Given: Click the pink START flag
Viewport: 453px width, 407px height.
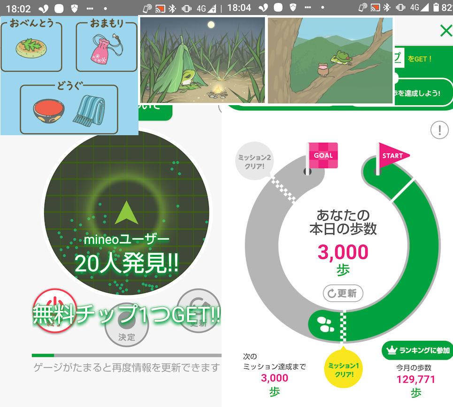Looking at the screenshot, I should pyautogui.click(x=392, y=156).
